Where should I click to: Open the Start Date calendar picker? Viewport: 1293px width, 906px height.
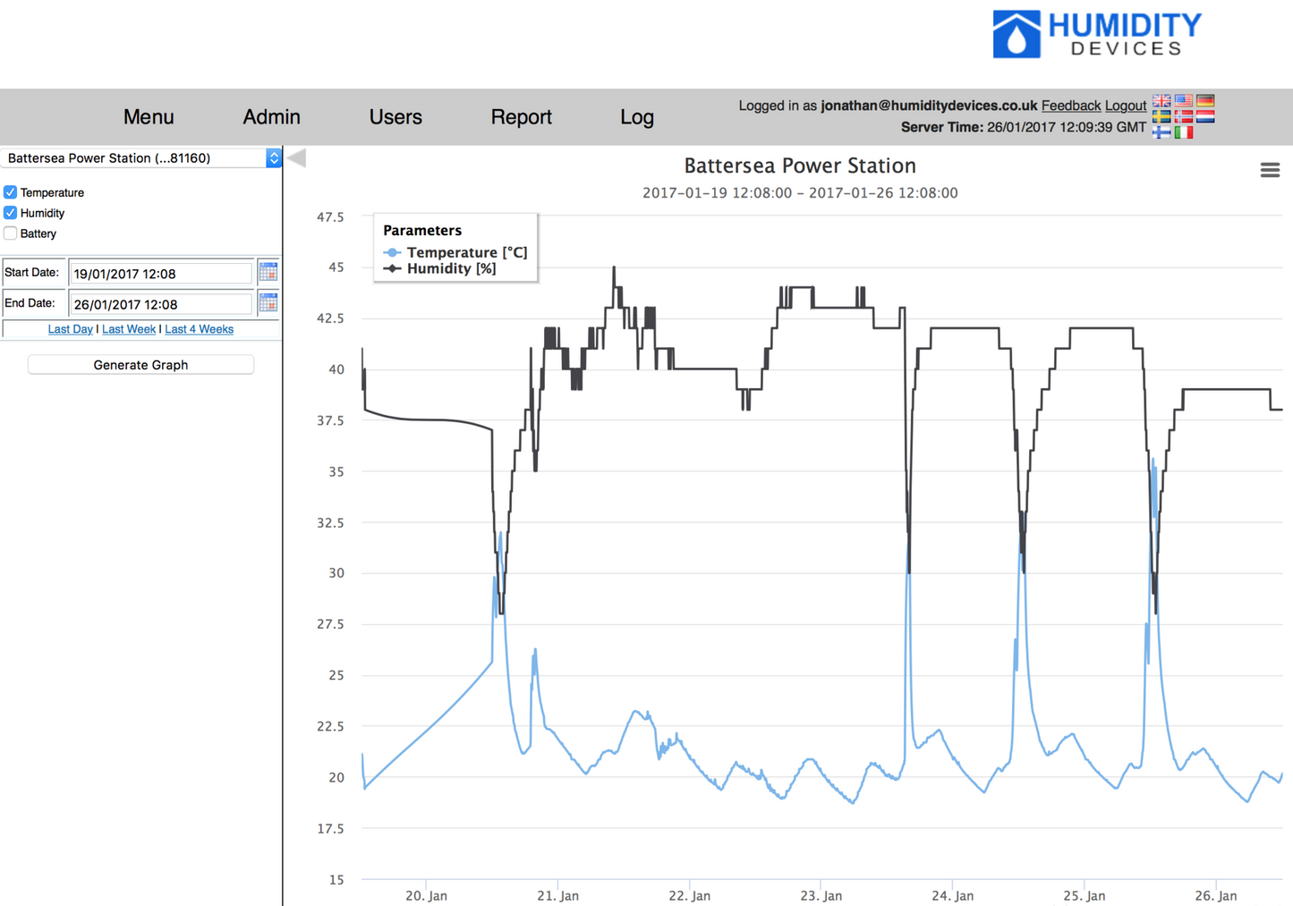coord(268,272)
